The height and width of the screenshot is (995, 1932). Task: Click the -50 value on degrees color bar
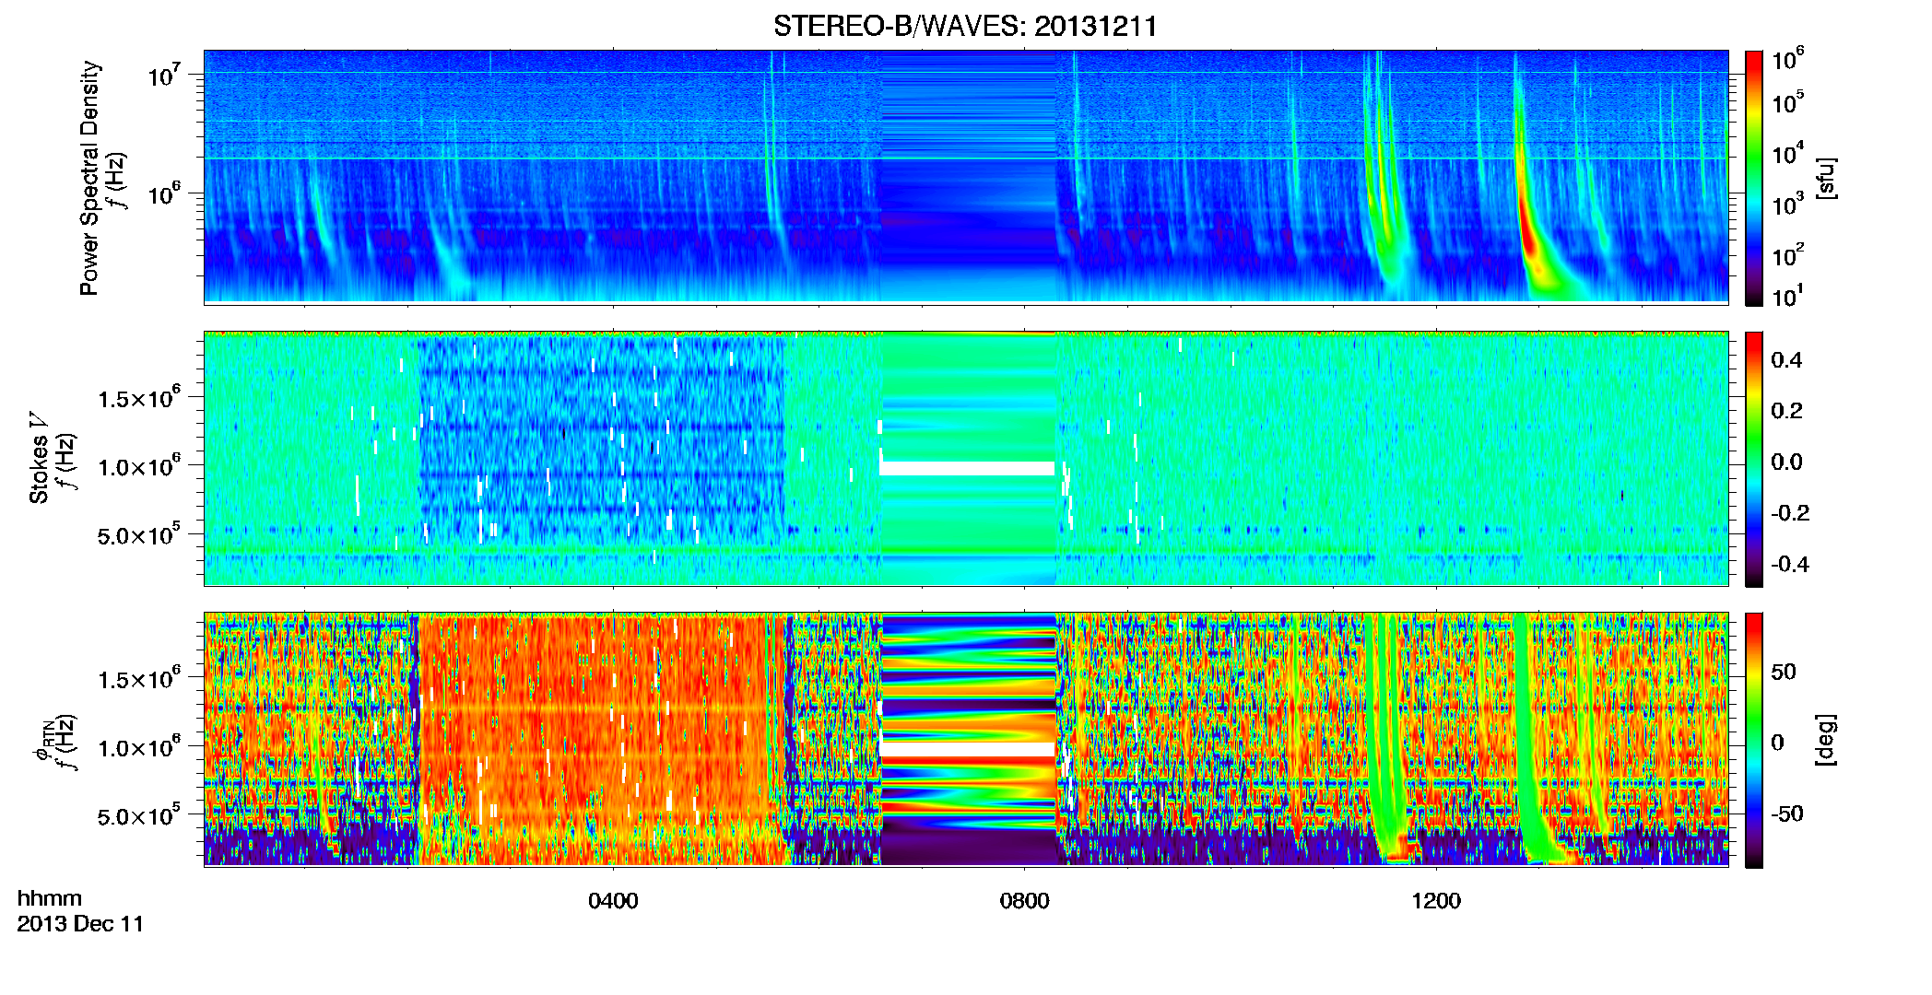(1787, 814)
